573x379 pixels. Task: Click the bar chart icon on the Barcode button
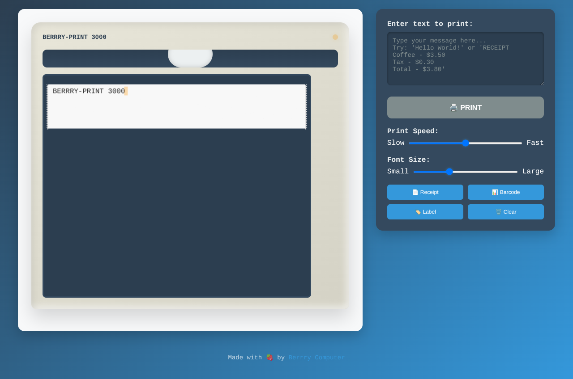(494, 192)
